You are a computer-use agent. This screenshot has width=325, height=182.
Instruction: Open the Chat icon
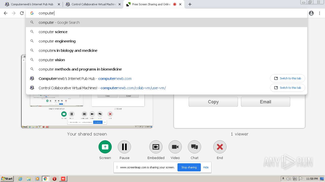(x=194, y=147)
